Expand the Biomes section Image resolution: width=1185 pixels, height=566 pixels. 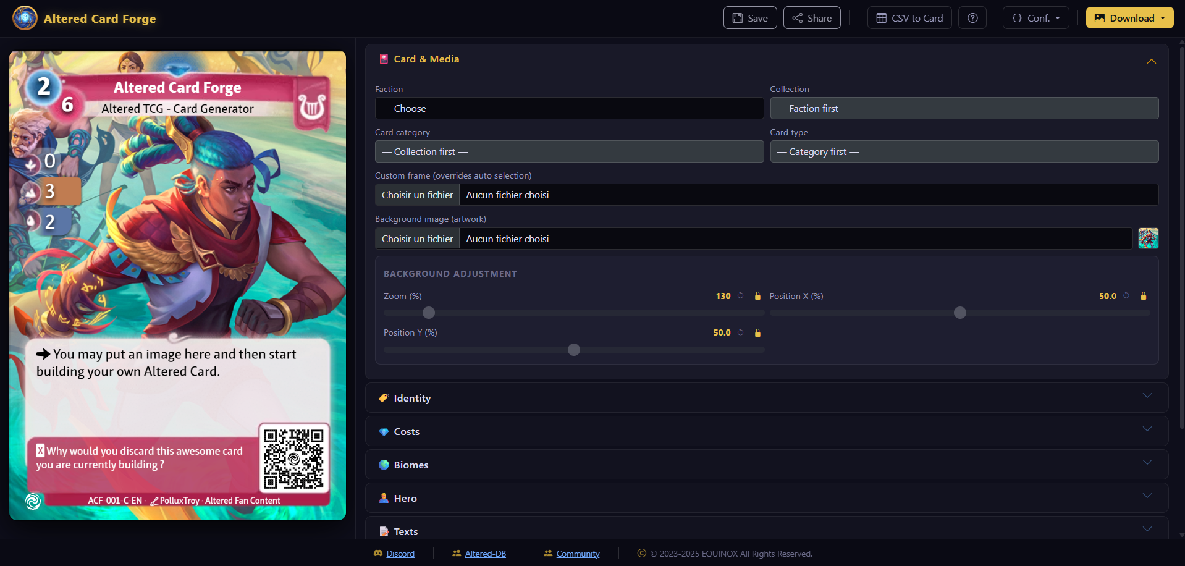pos(1147,463)
